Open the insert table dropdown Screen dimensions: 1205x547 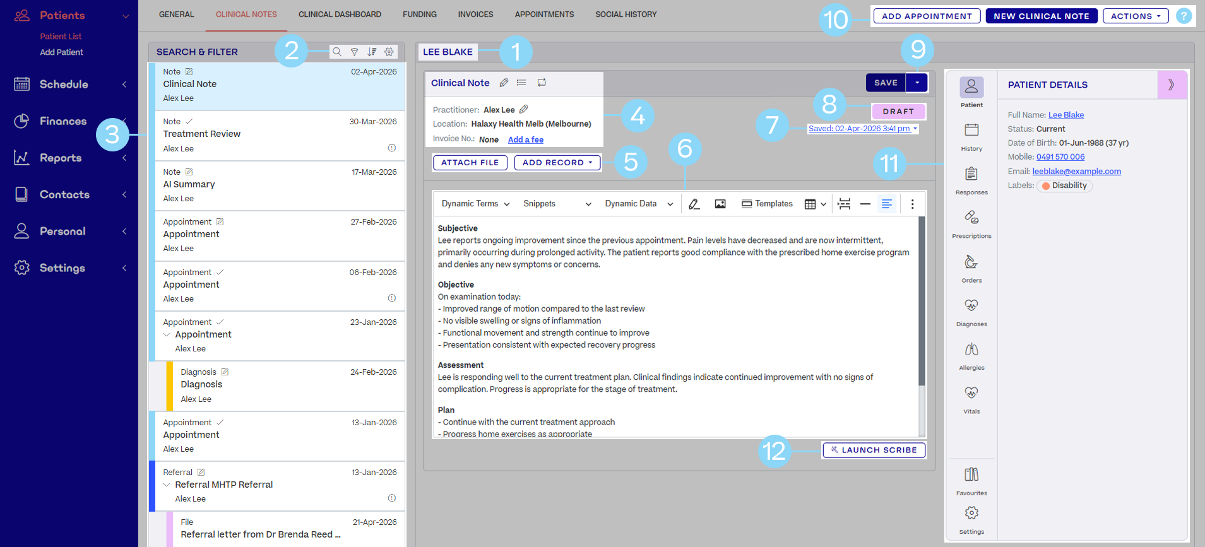tap(816, 204)
